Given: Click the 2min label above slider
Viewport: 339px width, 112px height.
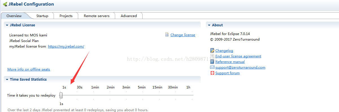Looking at the screenshot, I should tap(111, 87).
